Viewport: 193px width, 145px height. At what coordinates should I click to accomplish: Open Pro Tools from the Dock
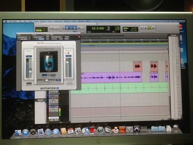point(137,129)
